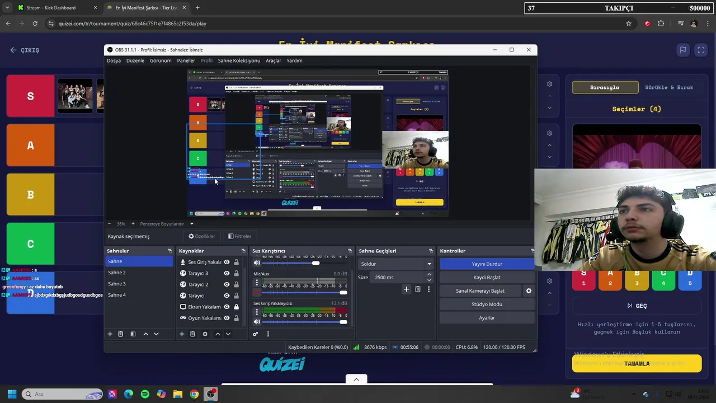
Task: Remove source with Kaynaklar trash icon
Action: click(x=192, y=334)
